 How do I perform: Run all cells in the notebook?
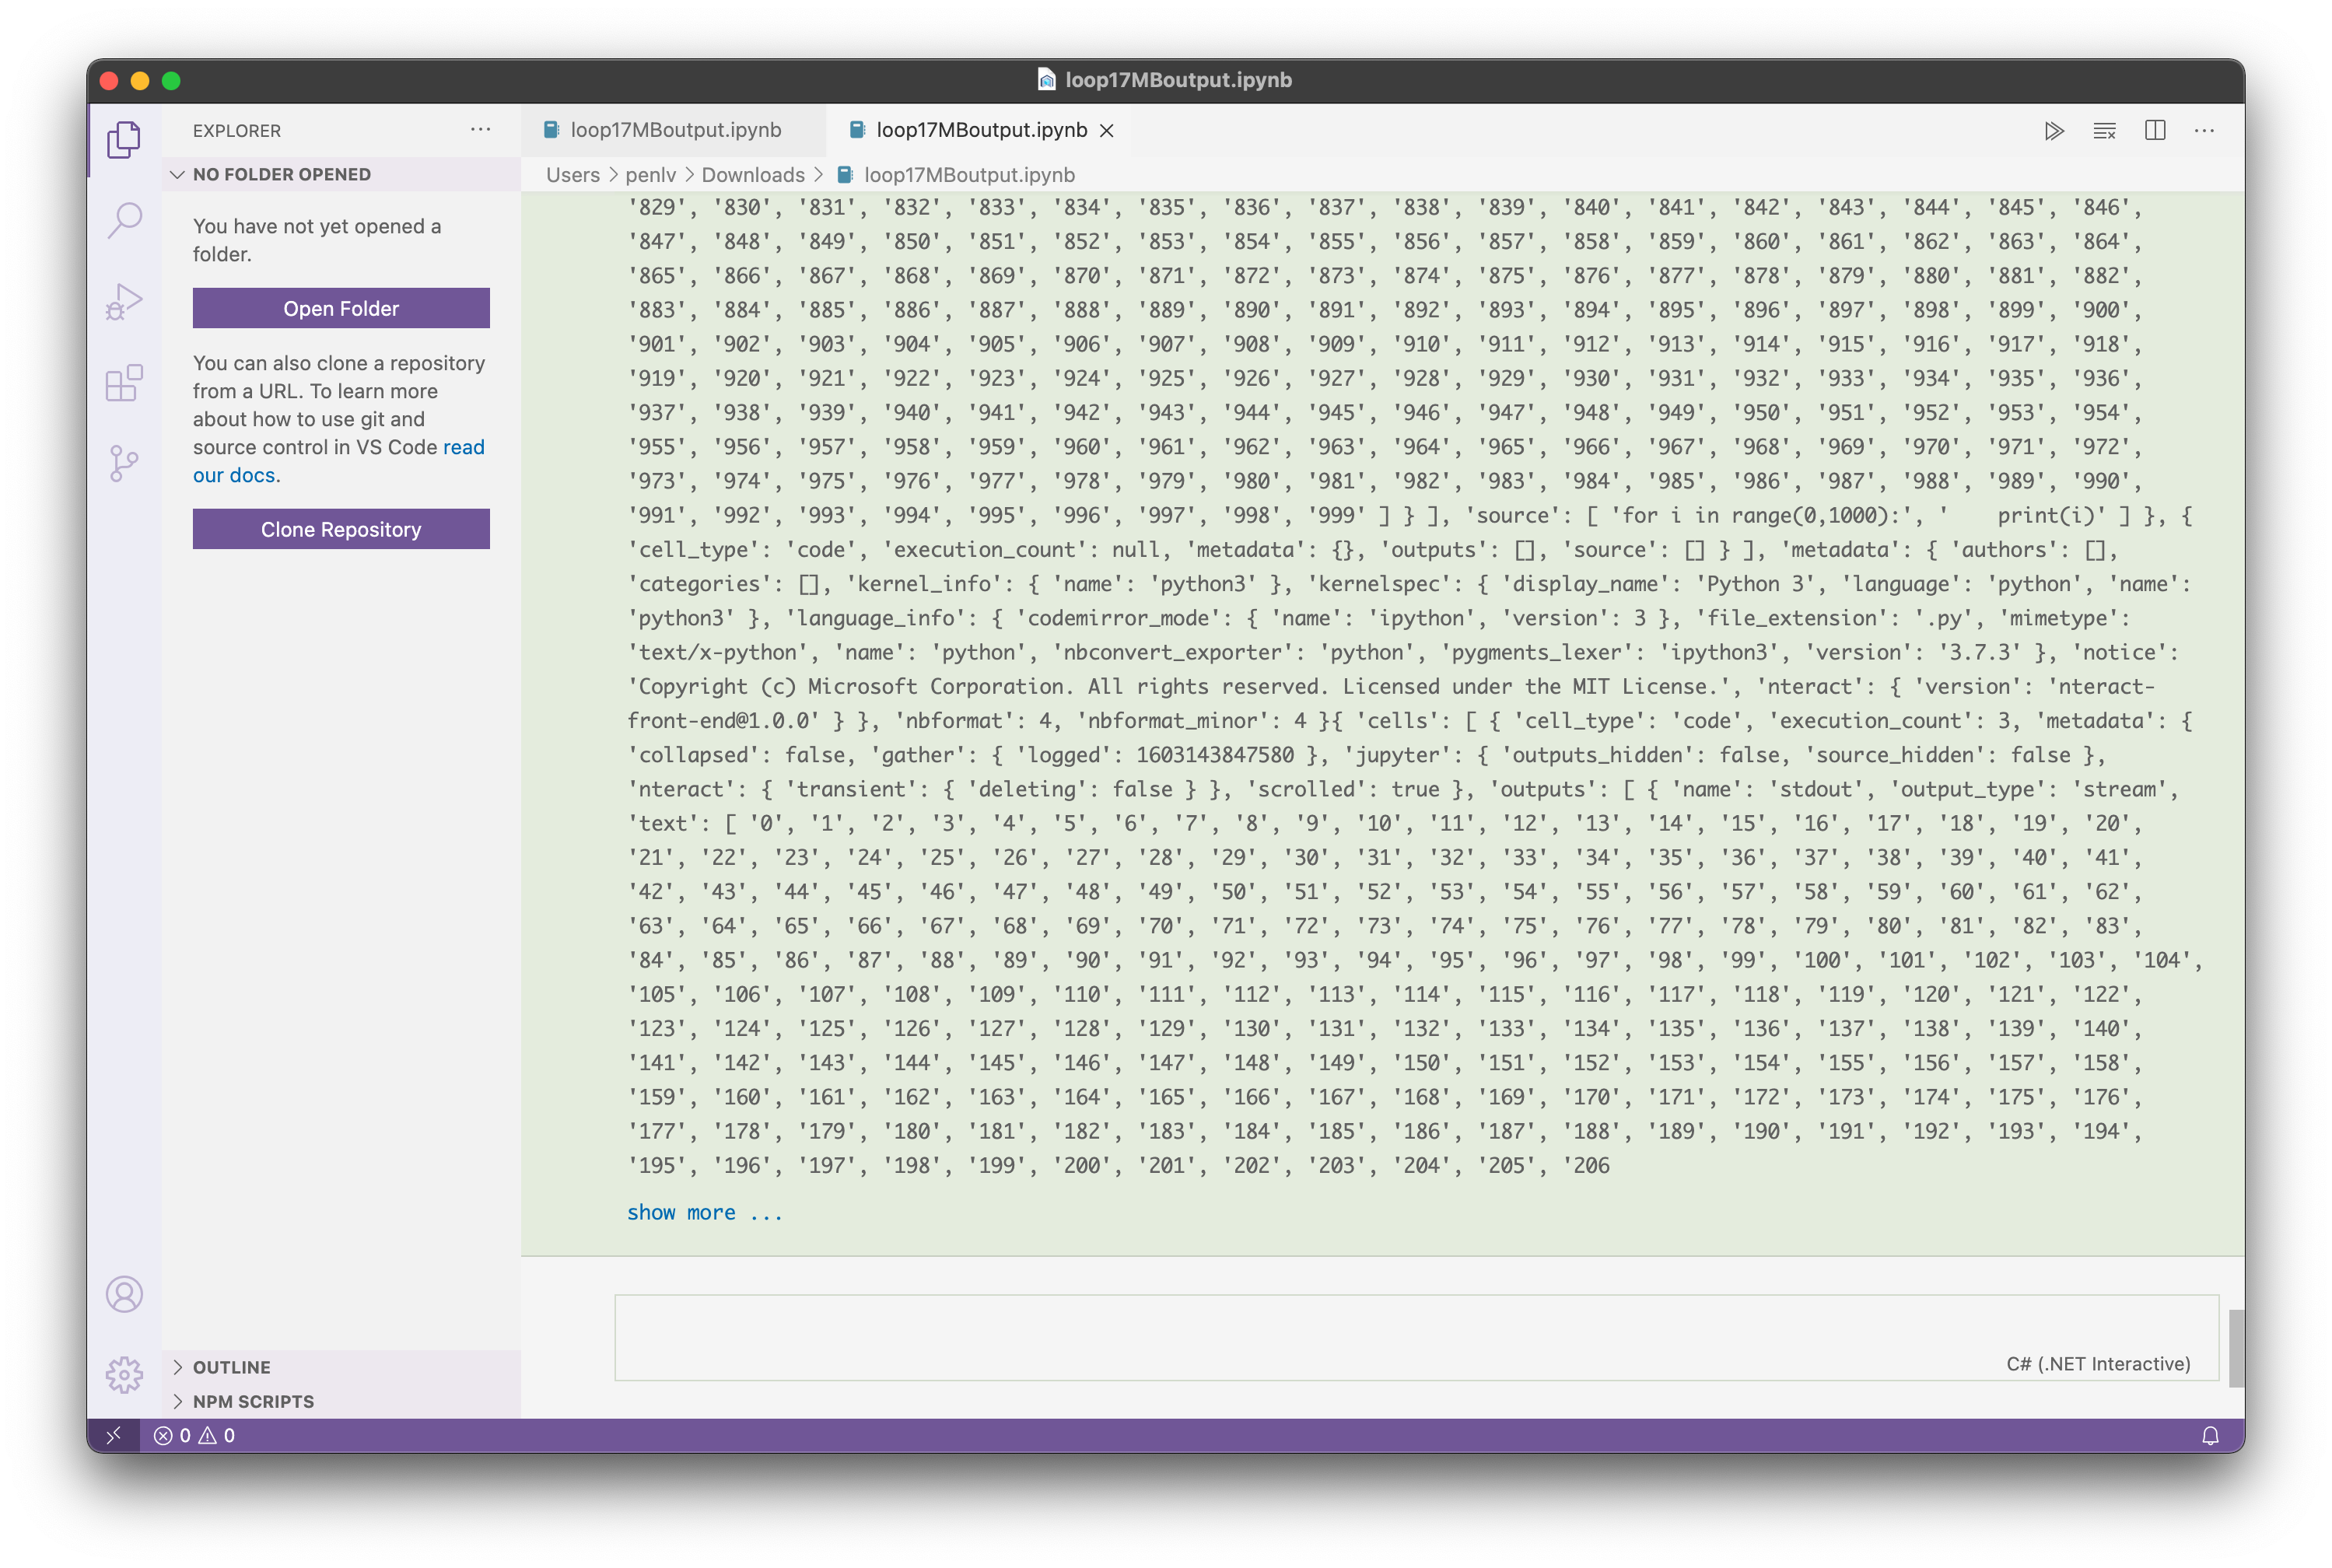tap(2054, 130)
